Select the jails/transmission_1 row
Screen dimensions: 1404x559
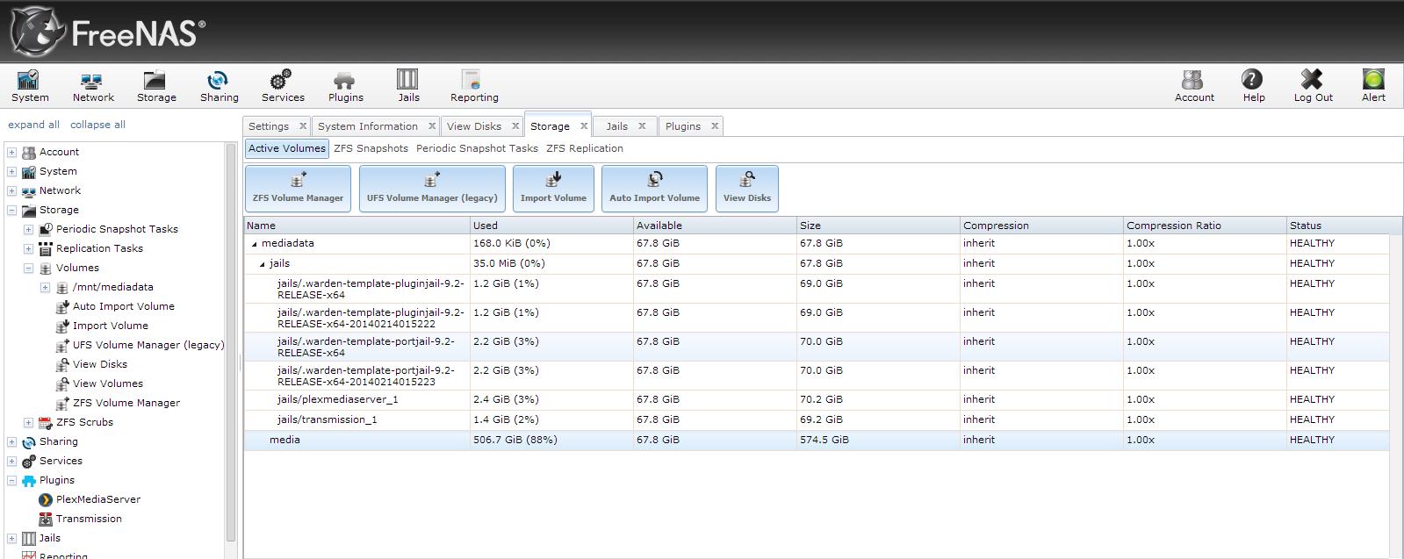(817, 420)
